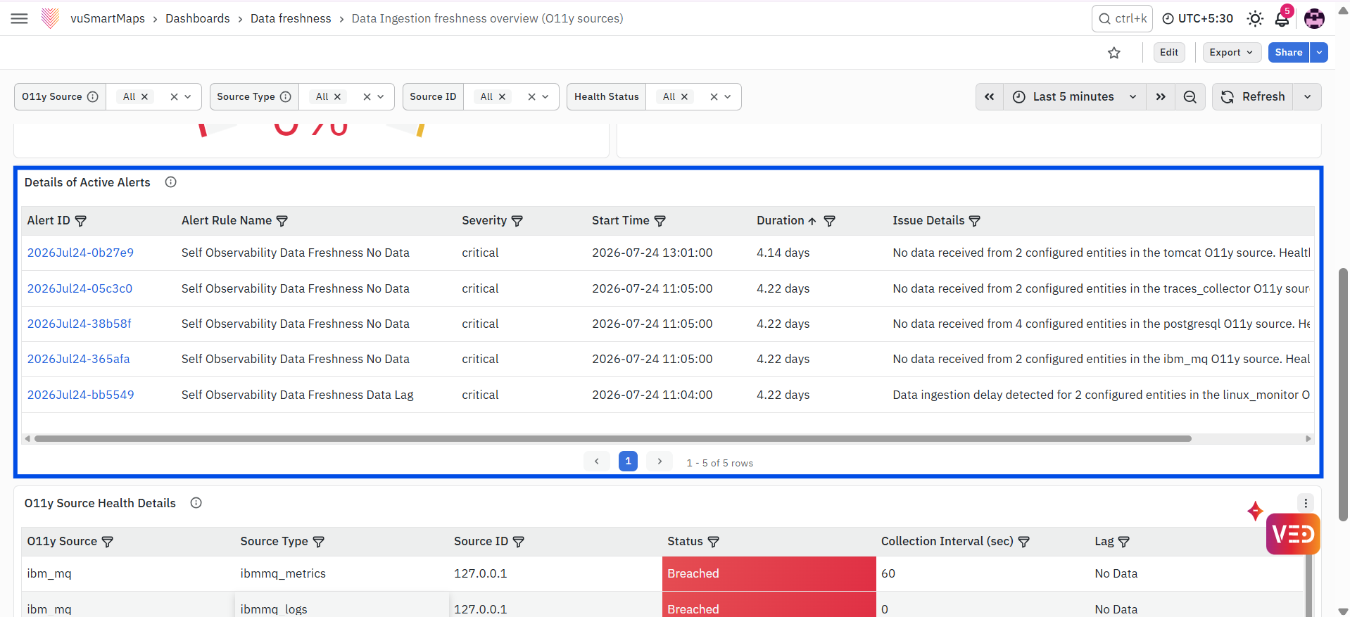This screenshot has height=617, width=1350.
Task: Filter the Alert ID column
Action: 81,221
